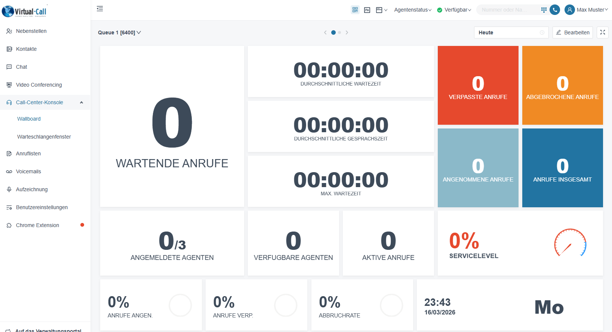Open the Agentenstatus dropdown
612x332 pixels.
[413, 10]
